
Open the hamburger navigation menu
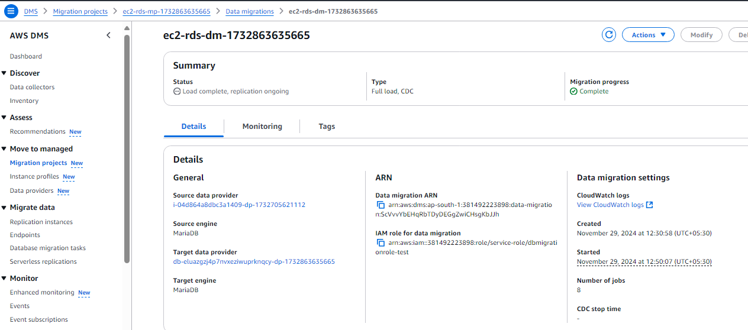point(11,11)
